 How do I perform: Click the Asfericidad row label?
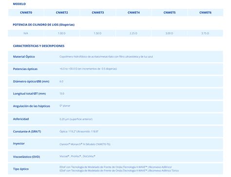pyautogui.click(x=21, y=119)
